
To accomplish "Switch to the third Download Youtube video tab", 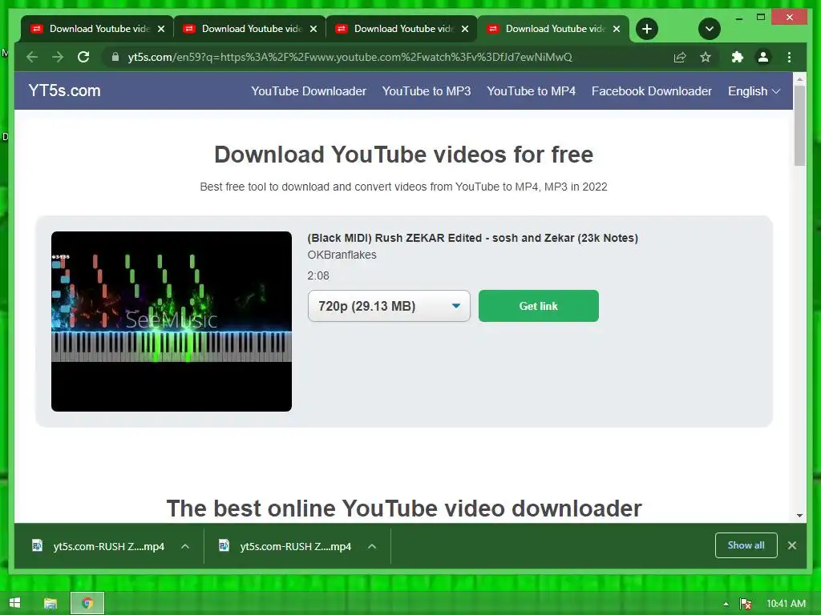I will [x=401, y=29].
